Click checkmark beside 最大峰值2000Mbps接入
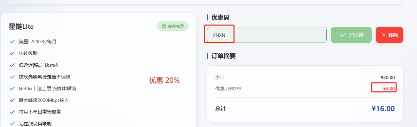417x127 pixels. tap(12, 100)
